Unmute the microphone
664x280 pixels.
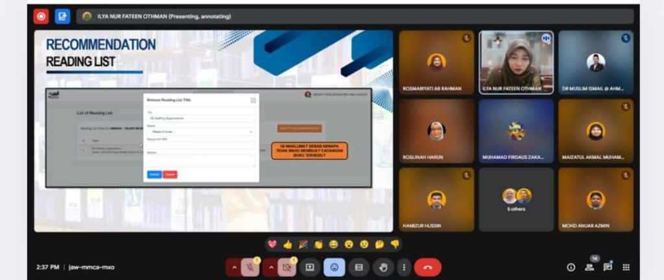pos(250,267)
